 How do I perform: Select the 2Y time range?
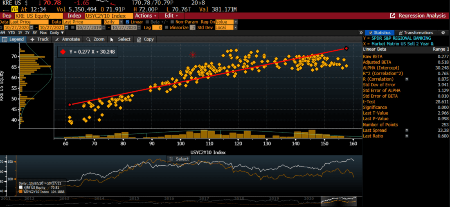pyautogui.click(x=27, y=33)
